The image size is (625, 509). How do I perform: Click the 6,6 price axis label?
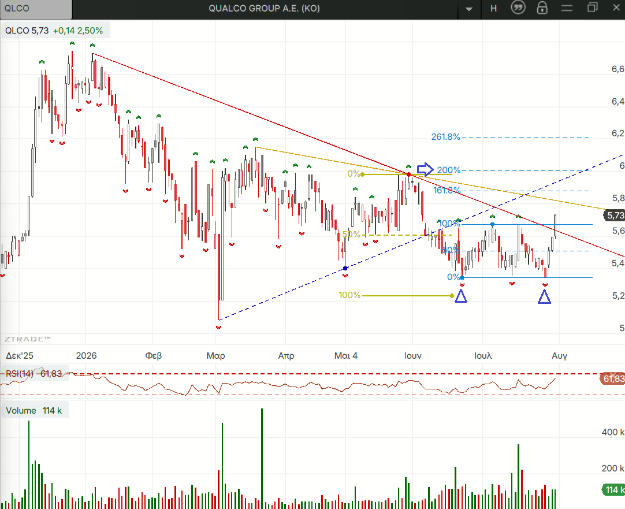pos(617,69)
